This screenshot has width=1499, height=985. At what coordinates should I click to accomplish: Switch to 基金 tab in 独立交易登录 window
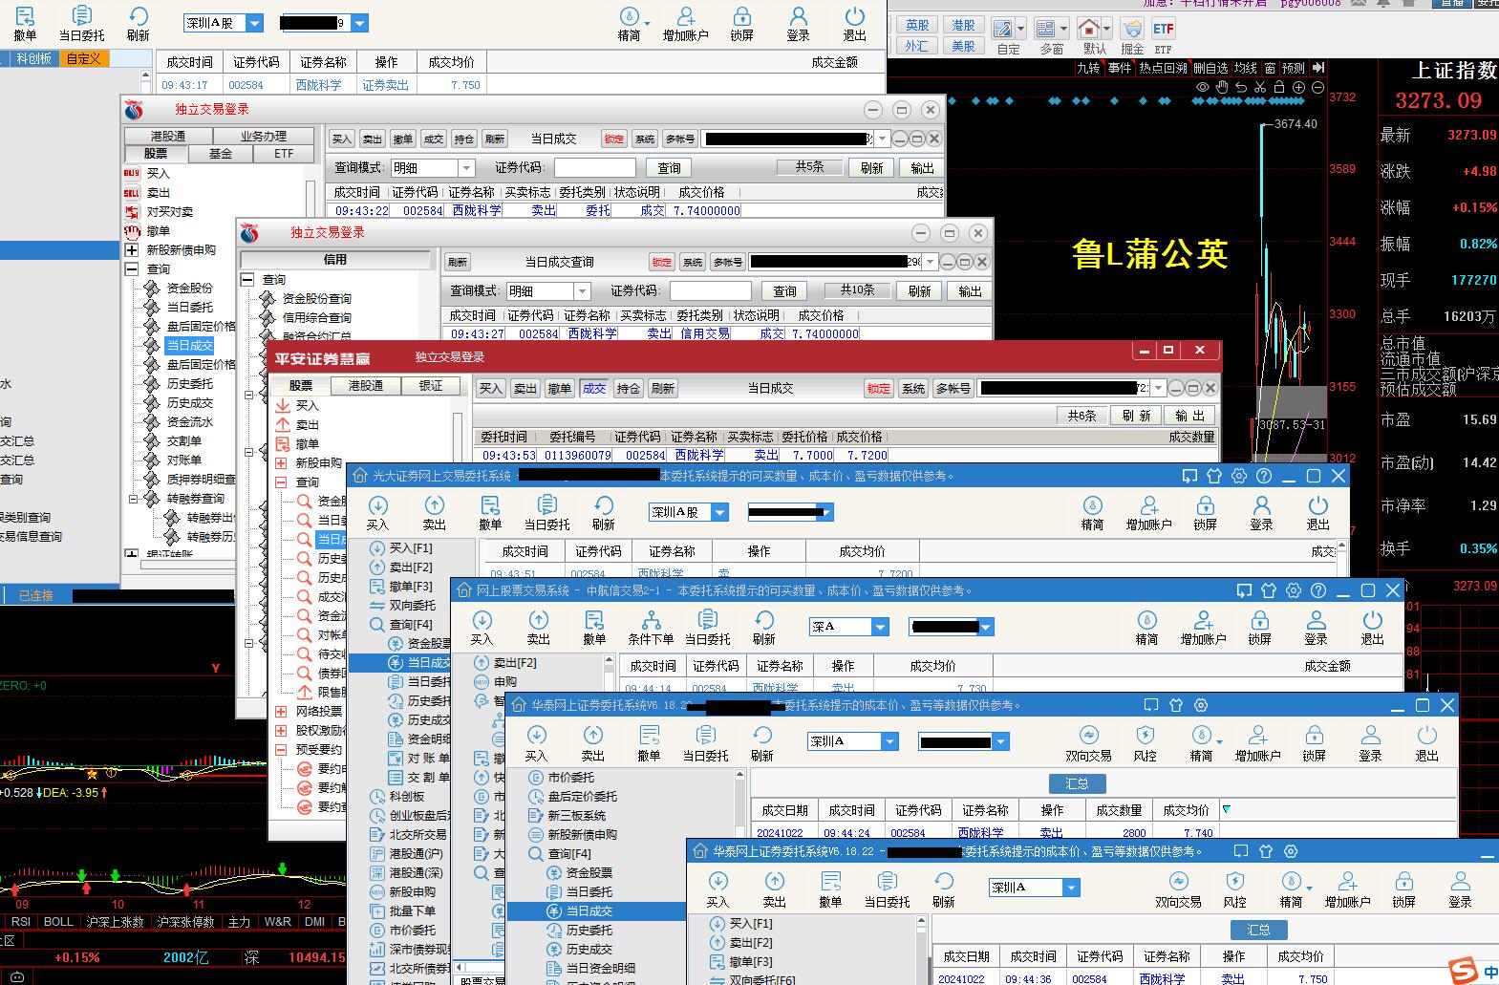point(220,153)
